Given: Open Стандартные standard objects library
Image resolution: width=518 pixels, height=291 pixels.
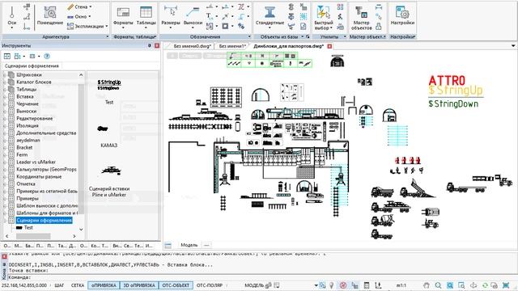Looking at the screenshot, I should point(270,16).
